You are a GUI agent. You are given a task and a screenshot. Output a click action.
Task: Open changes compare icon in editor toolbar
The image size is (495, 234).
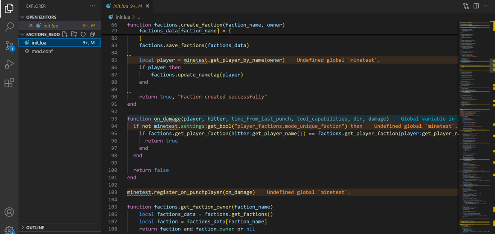[466, 6]
